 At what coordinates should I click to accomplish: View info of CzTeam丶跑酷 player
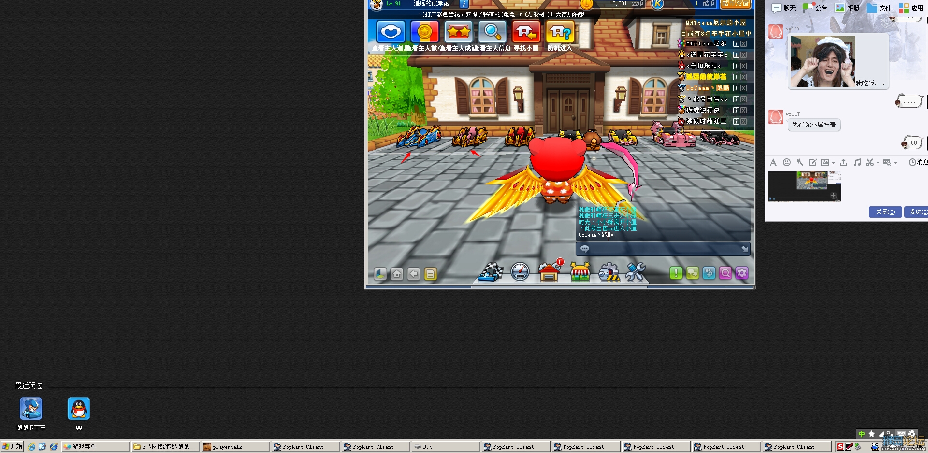[x=736, y=88]
